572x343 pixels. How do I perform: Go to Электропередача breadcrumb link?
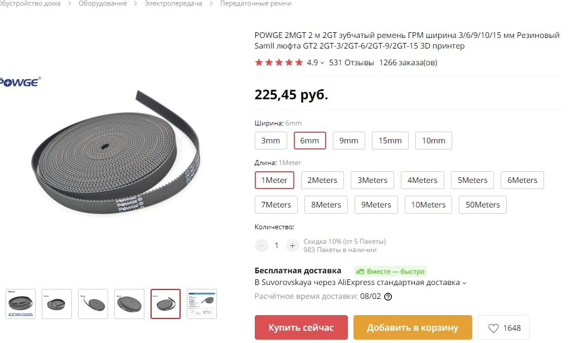[x=173, y=4]
